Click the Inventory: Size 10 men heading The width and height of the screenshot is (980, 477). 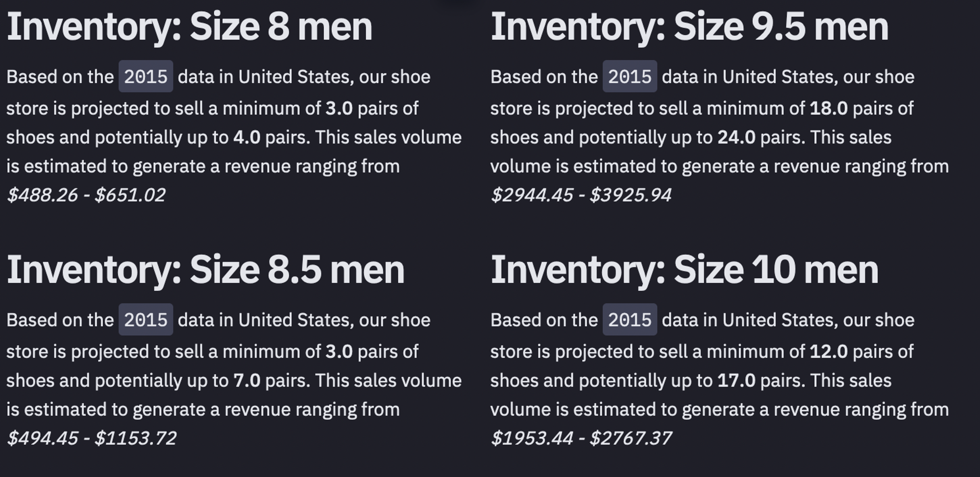(x=684, y=270)
